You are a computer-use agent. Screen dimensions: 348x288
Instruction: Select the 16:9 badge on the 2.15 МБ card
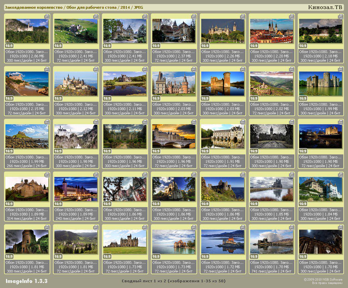coord(9,98)
